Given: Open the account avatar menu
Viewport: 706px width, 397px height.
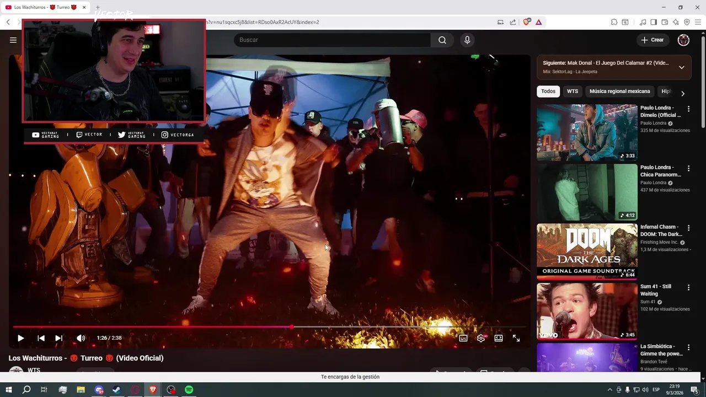Looking at the screenshot, I should (x=683, y=40).
